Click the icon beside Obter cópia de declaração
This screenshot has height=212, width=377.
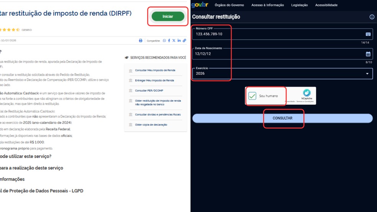[131, 125]
